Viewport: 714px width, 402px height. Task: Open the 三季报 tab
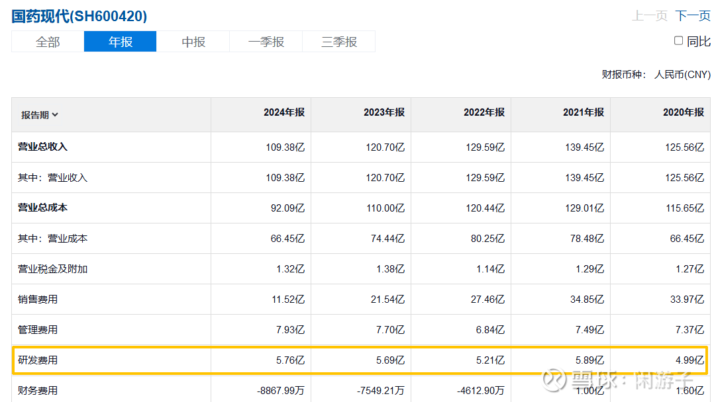pyautogui.click(x=339, y=42)
